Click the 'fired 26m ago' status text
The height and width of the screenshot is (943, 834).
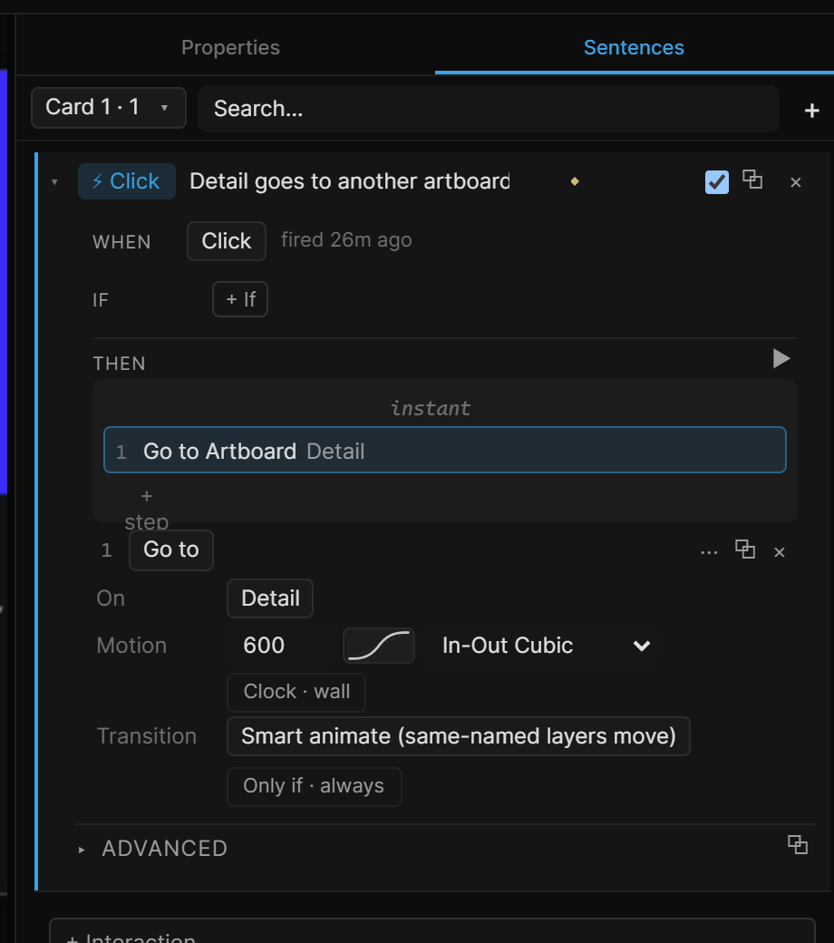[346, 240]
